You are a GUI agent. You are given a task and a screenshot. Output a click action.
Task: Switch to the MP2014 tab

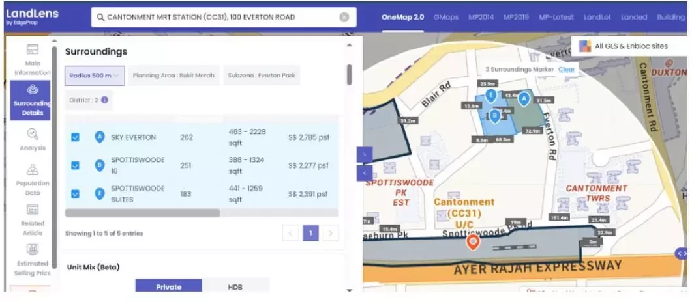(481, 17)
